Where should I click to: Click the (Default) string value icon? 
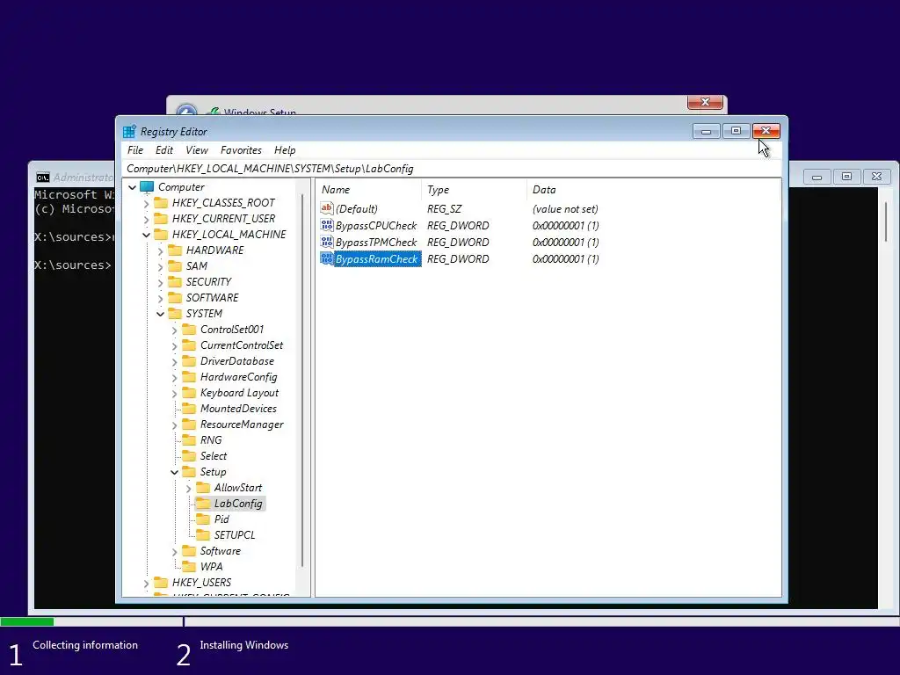(x=327, y=208)
